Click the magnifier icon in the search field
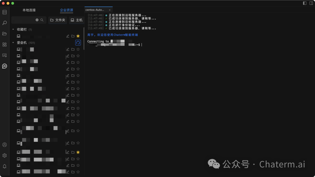The image size is (315, 177). (x=42, y=20)
